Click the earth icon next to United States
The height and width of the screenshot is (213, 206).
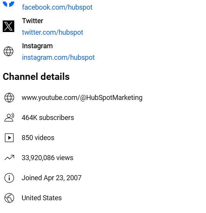(x=9, y=198)
